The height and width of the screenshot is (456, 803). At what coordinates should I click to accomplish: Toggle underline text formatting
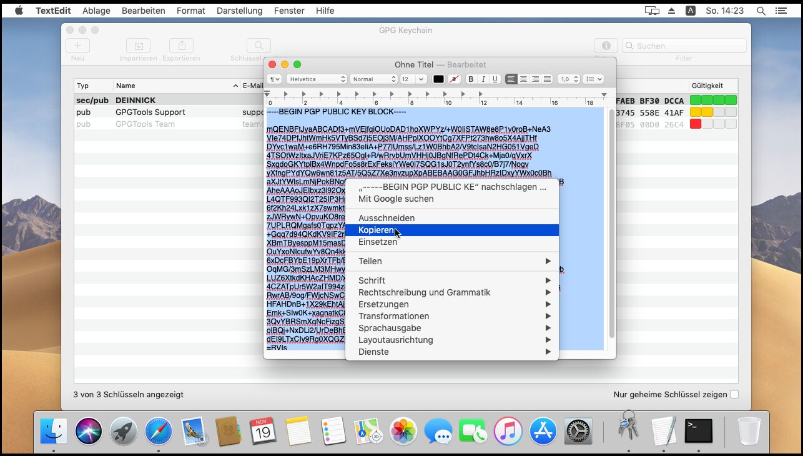pyautogui.click(x=495, y=79)
